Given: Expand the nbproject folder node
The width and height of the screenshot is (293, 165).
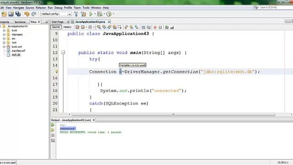Looking at the screenshot, I should coord(4,34).
